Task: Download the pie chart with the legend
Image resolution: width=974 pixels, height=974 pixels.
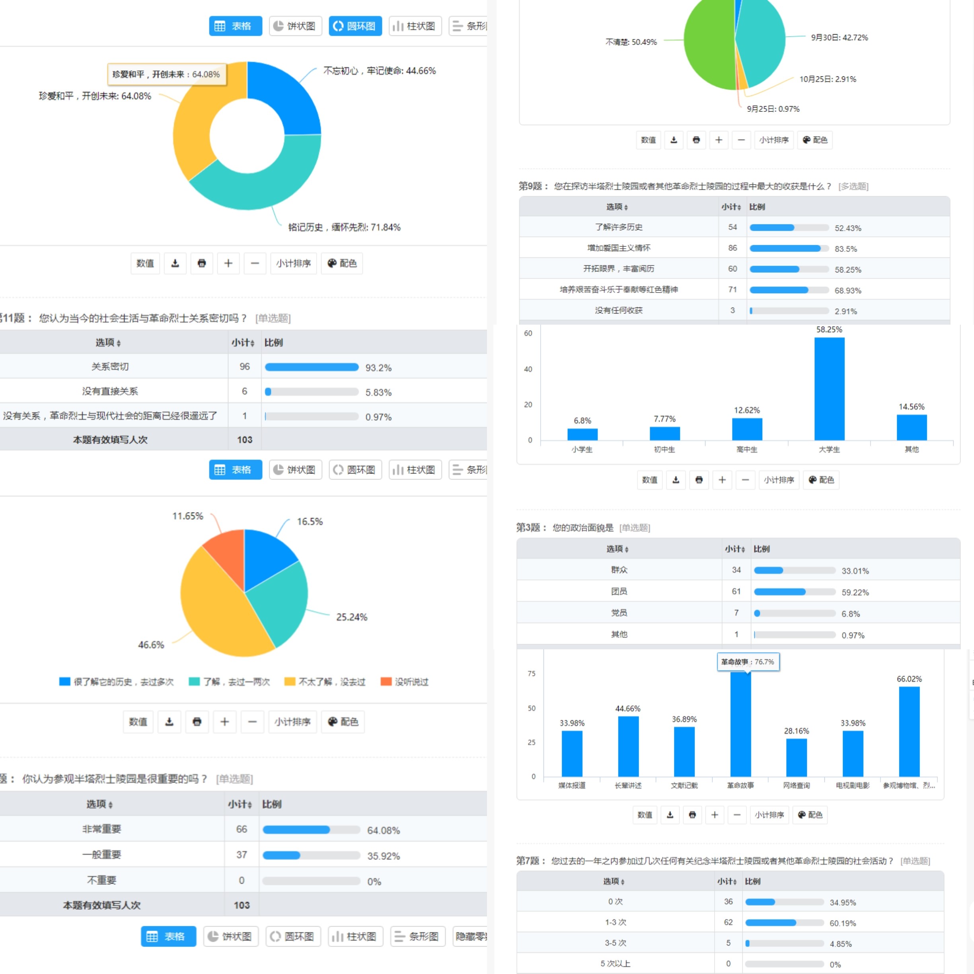Action: click(169, 722)
